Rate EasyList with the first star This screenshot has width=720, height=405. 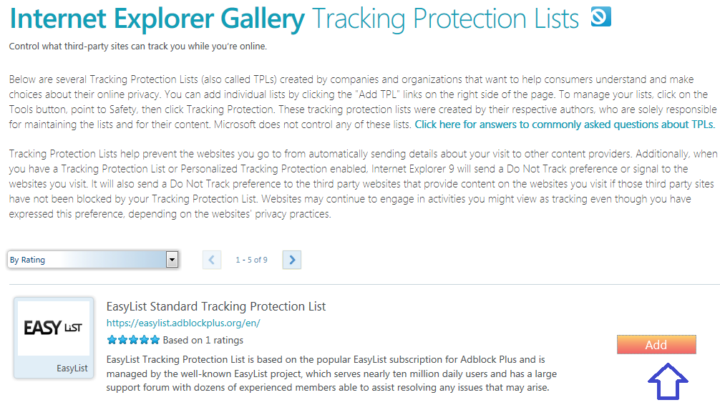pyautogui.click(x=112, y=341)
